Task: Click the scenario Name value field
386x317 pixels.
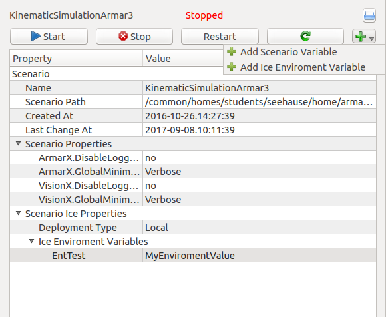Action: (x=260, y=88)
